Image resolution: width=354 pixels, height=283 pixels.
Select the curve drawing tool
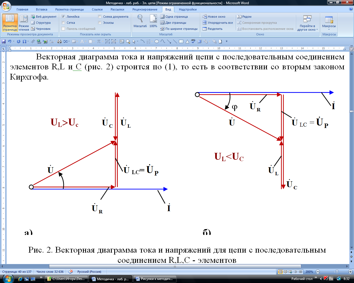[163, 41]
